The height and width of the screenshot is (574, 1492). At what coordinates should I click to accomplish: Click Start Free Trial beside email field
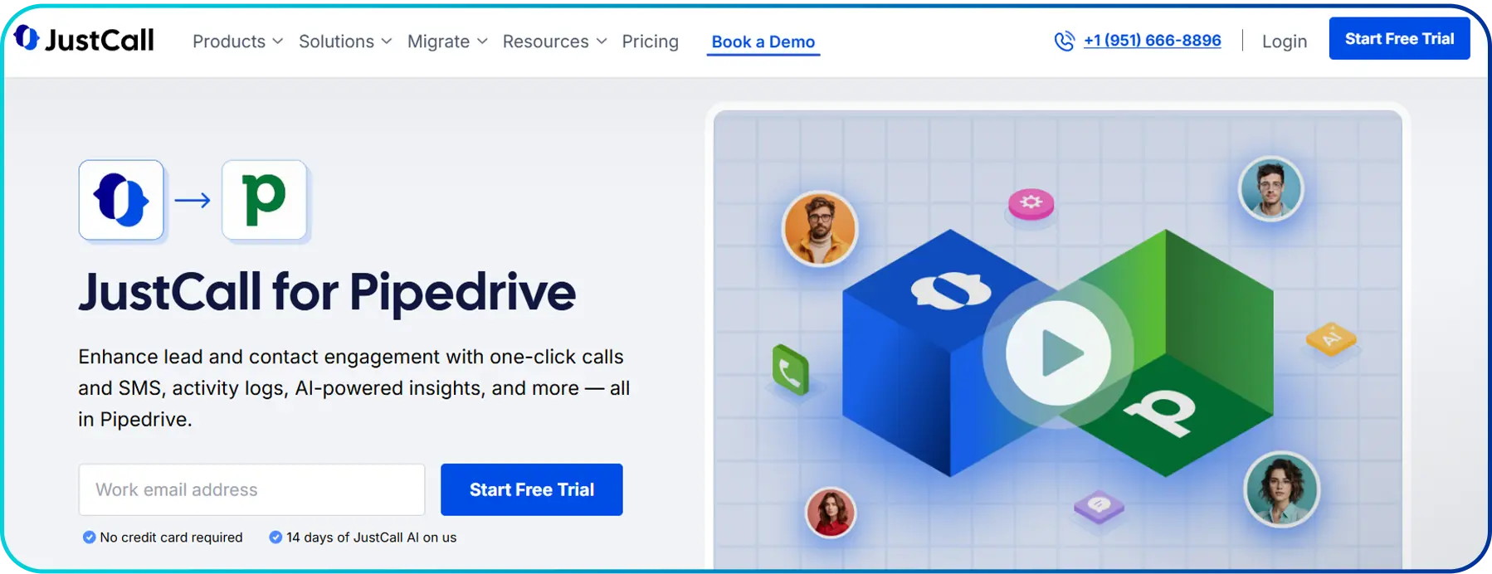point(532,489)
